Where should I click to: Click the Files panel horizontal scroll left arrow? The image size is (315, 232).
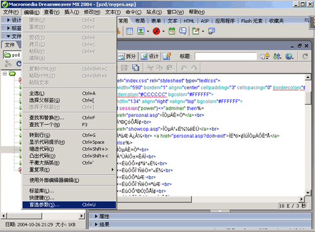tap(4, 216)
